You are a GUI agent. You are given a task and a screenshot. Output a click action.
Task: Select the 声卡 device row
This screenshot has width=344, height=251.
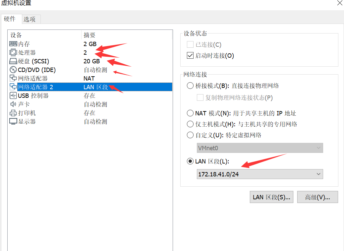tap(90, 104)
